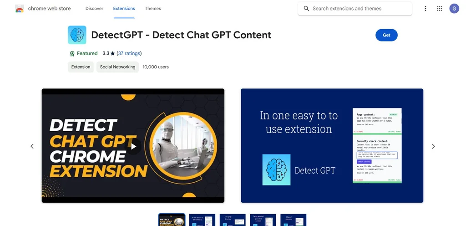The height and width of the screenshot is (226, 466).
Task: Open the G account avatar
Action: tap(454, 9)
